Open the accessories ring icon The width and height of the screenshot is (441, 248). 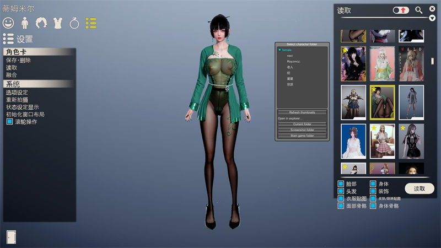click(74, 23)
